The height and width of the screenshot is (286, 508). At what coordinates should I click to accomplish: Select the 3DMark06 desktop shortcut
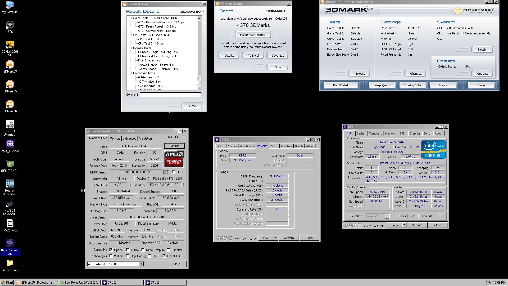[x=10, y=106]
